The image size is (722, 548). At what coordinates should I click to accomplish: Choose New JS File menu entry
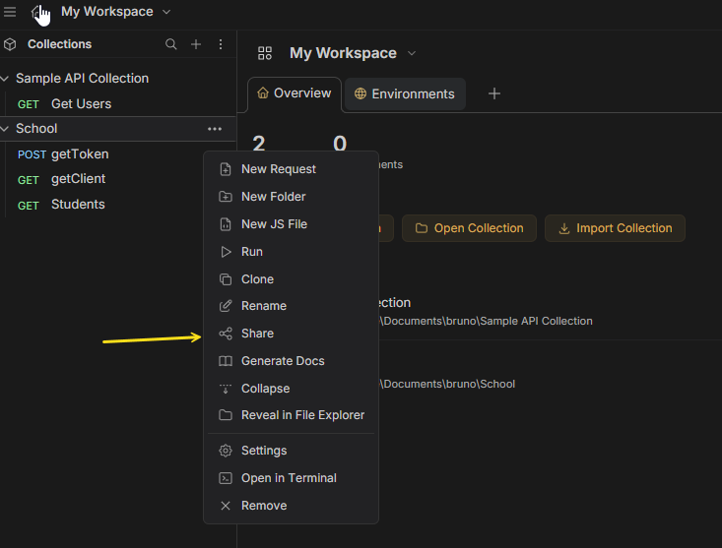(291, 224)
